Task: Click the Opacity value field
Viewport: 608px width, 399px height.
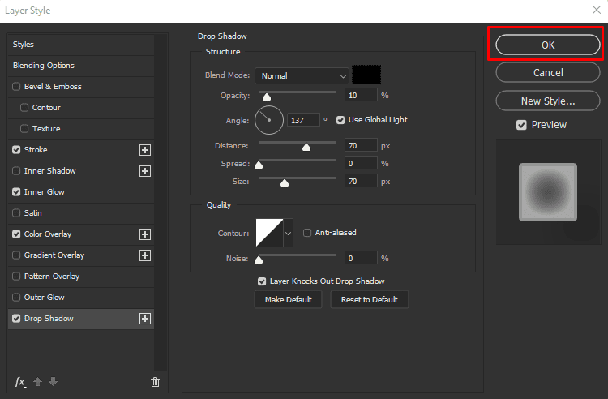Action: point(361,96)
